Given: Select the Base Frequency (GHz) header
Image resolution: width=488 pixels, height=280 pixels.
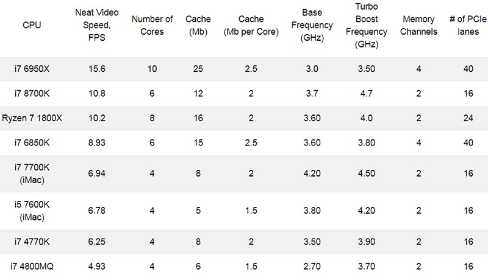Looking at the screenshot, I should pyautogui.click(x=312, y=25).
